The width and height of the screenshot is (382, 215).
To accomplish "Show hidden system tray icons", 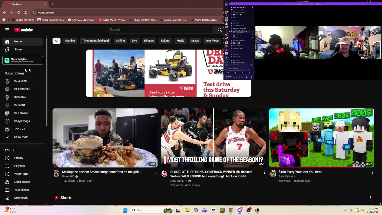I will 345,210.
